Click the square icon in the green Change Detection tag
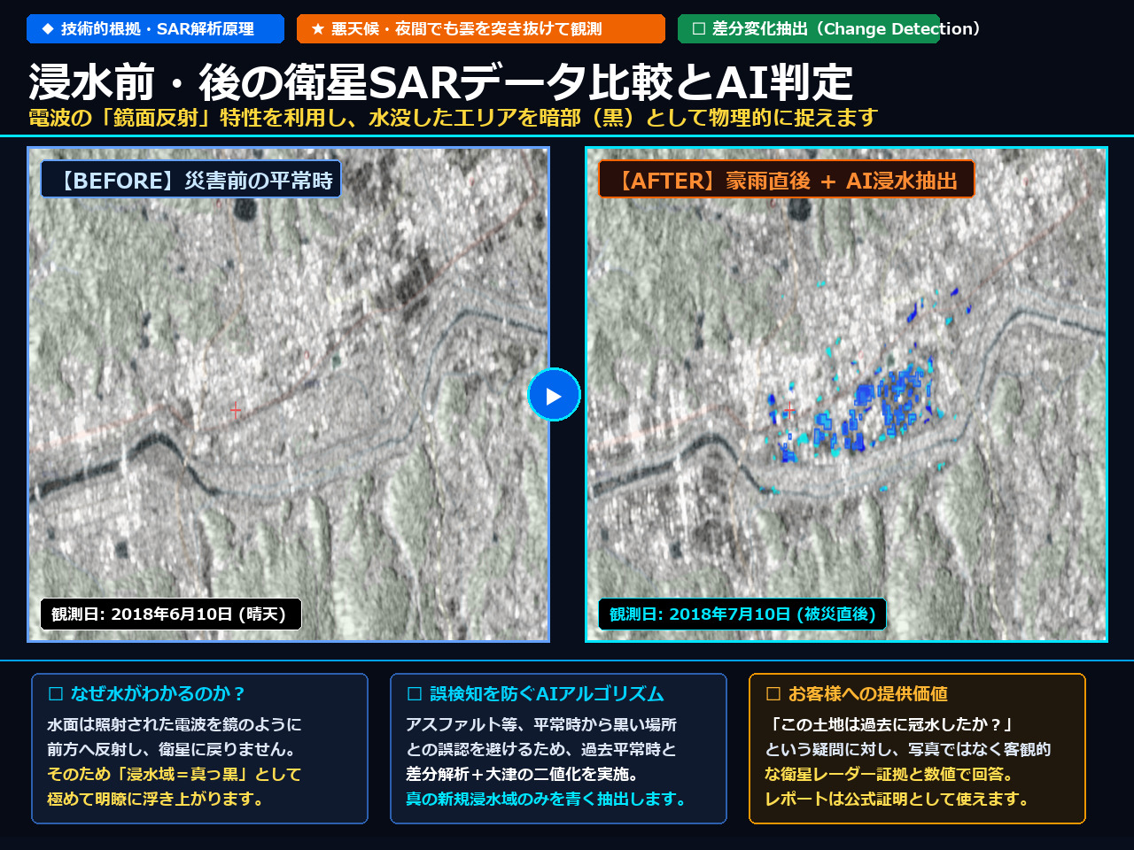The image size is (1134, 850). coord(698,28)
